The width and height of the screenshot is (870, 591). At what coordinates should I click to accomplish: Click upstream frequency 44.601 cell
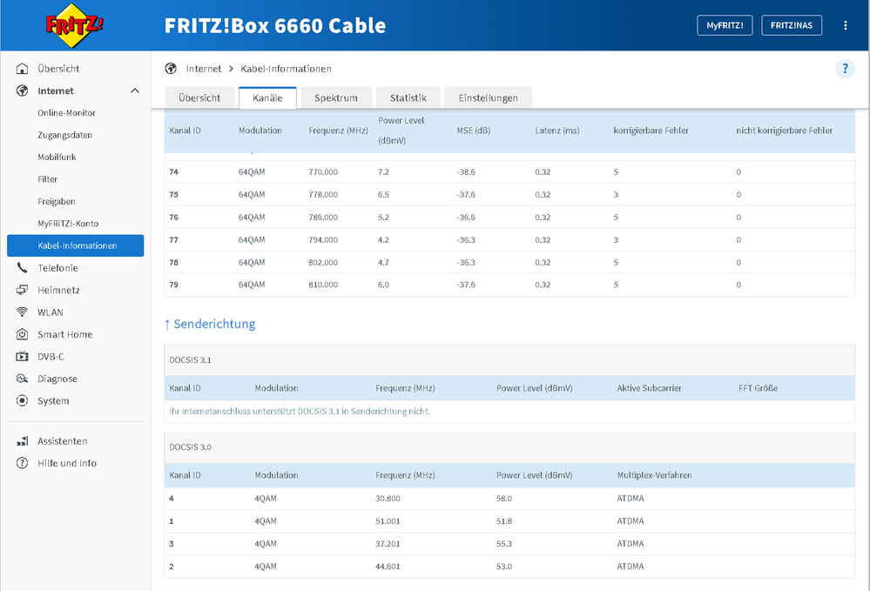click(388, 567)
